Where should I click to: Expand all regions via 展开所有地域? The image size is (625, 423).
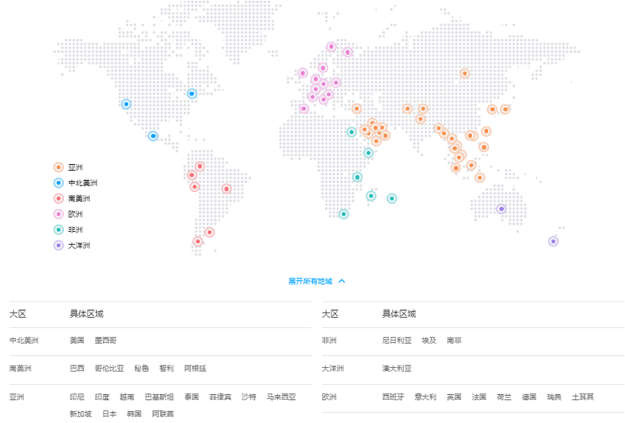click(316, 282)
